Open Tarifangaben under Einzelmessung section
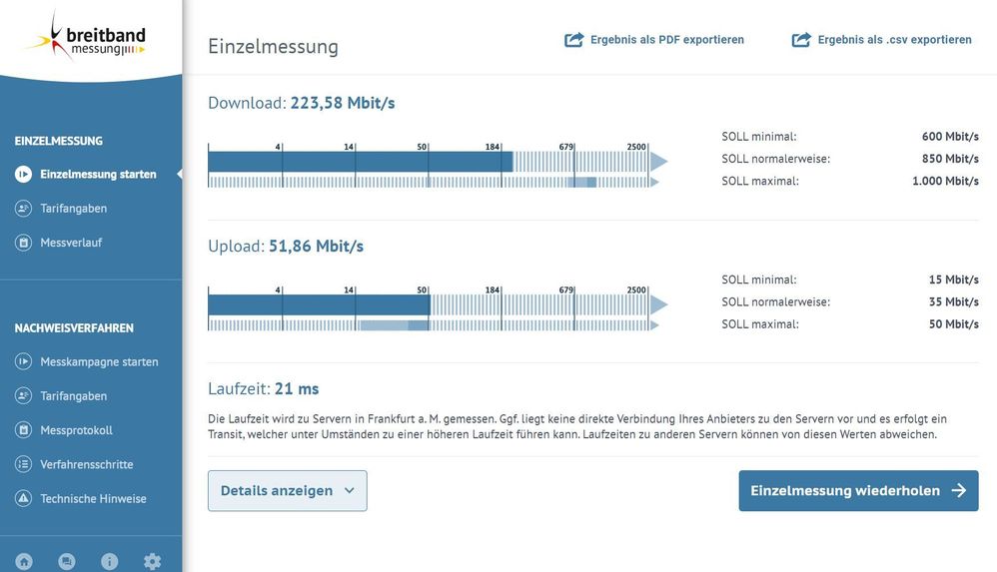This screenshot has width=997, height=572. tap(73, 209)
